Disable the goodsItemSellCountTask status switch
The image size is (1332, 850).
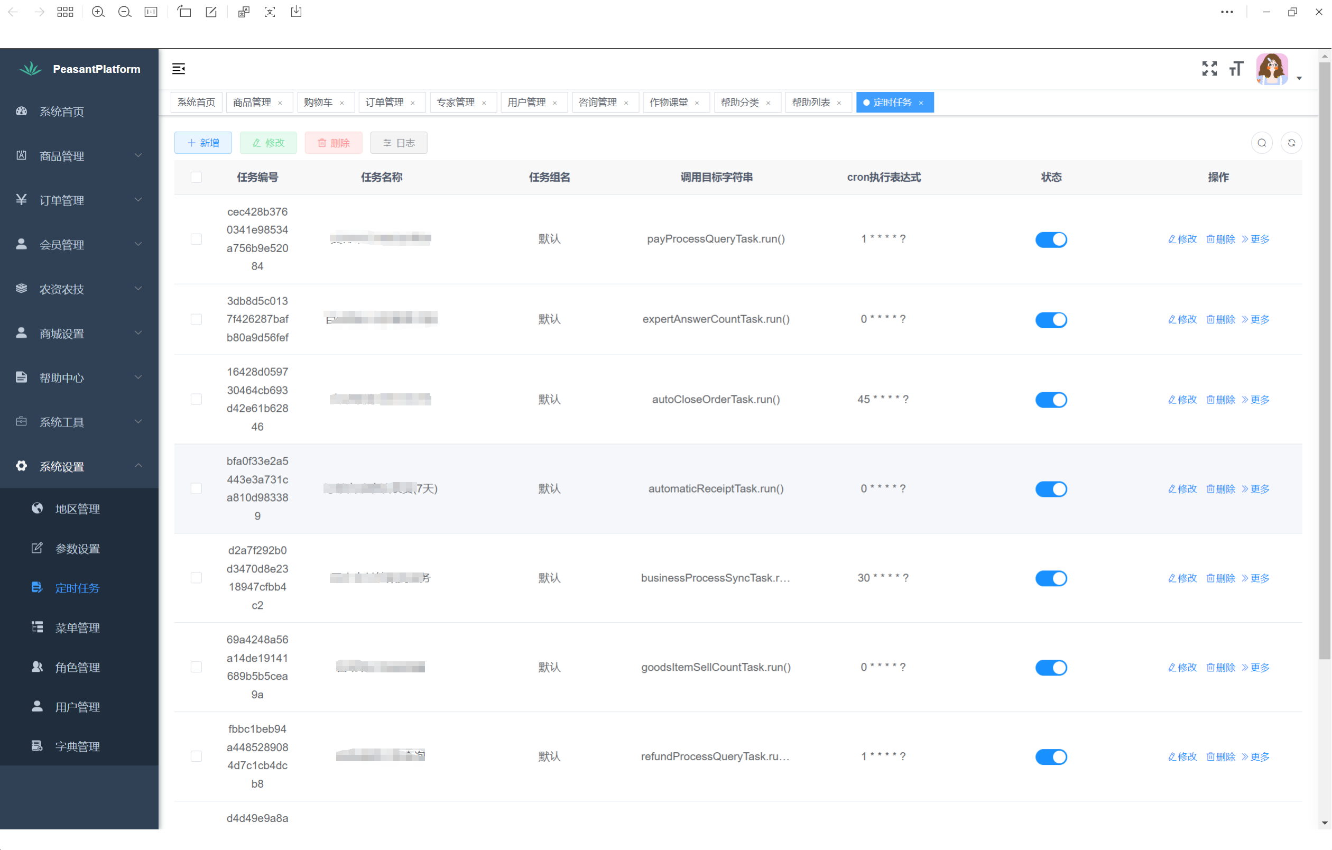(x=1051, y=667)
